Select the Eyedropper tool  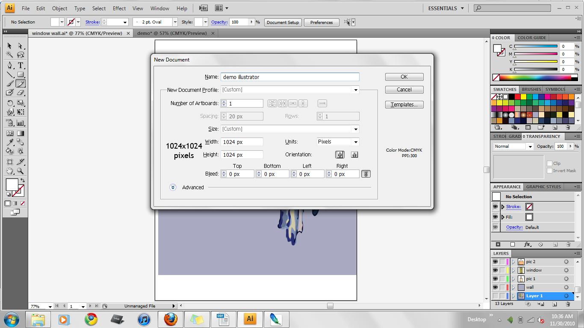[x=10, y=142]
